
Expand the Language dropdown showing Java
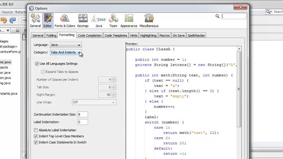click(66, 45)
